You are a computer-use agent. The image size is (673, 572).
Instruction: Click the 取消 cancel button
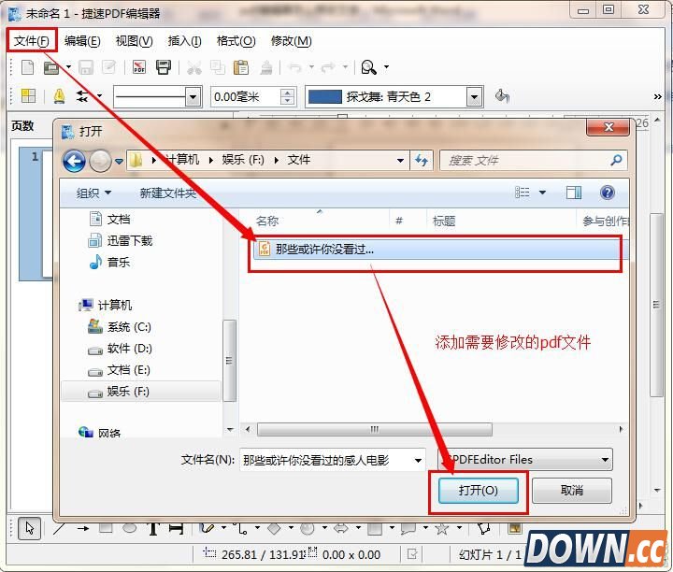(x=571, y=491)
